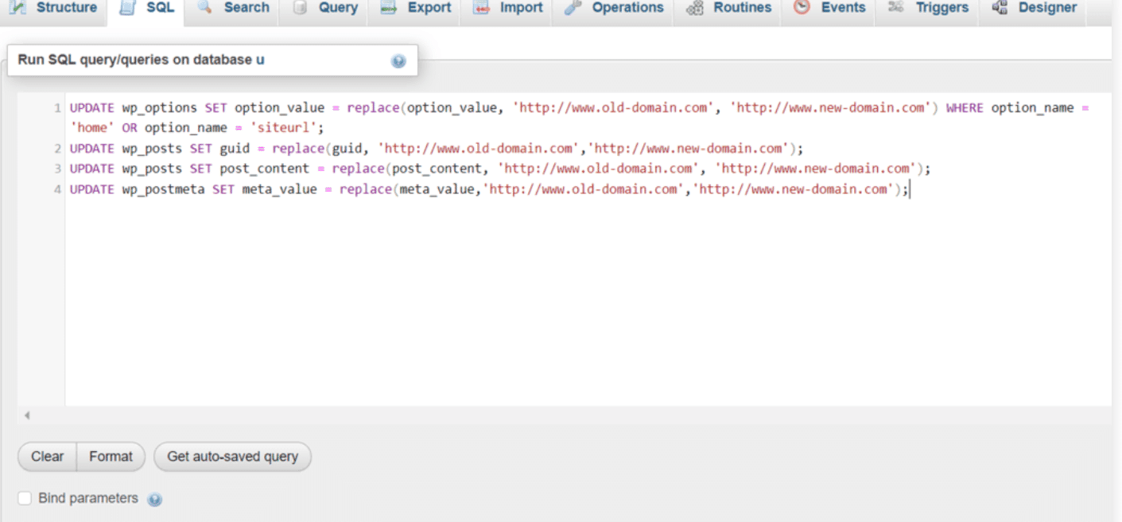Image resolution: width=1122 pixels, height=522 pixels.
Task: Click the Operations wrench icon
Action: coord(573,8)
